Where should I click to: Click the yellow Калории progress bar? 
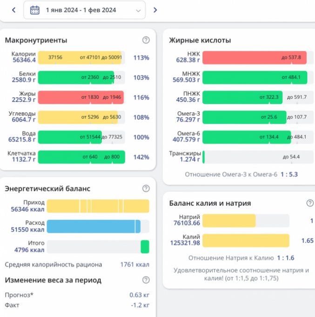80,58
